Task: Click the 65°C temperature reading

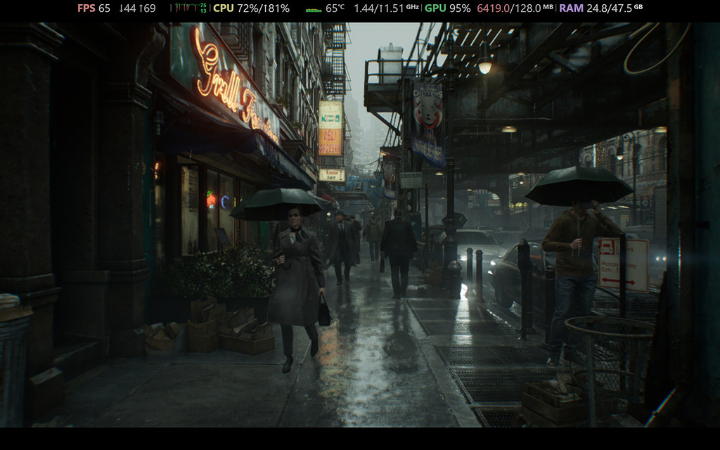Action: click(335, 8)
